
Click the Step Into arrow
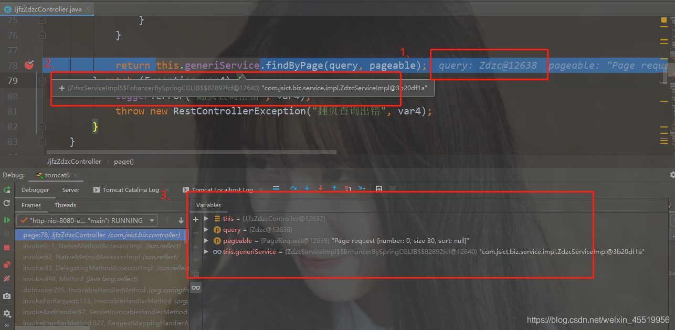pos(307,188)
